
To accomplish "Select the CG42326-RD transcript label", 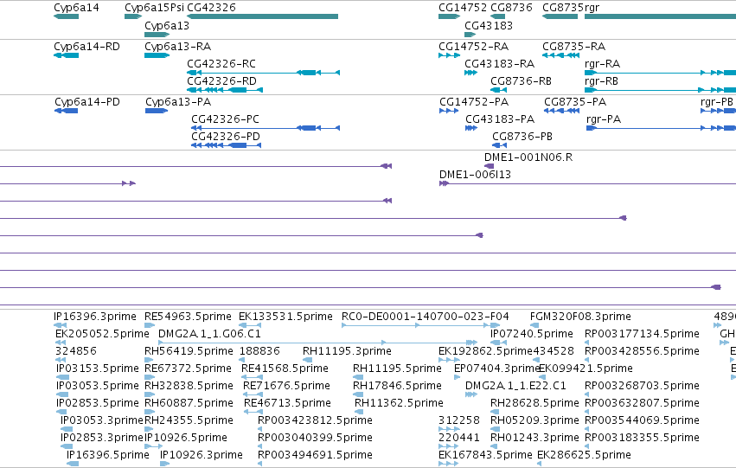I will pos(221,80).
